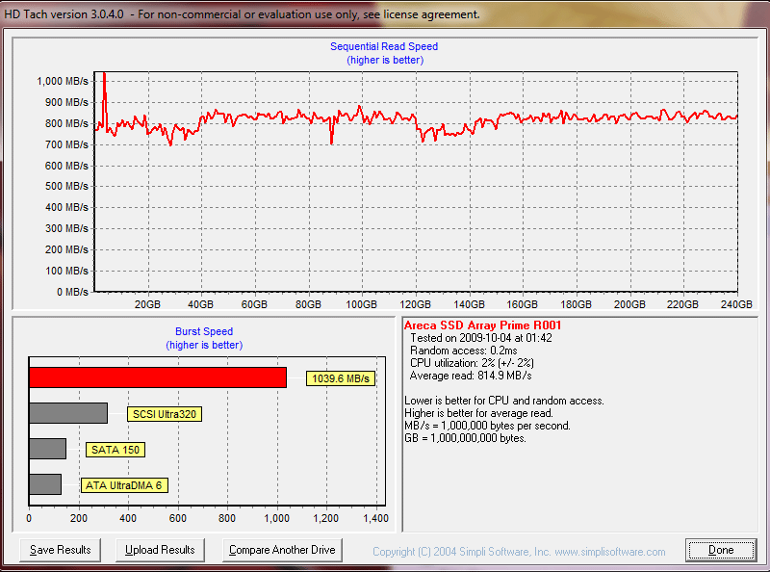The width and height of the screenshot is (770, 572).
Task: Click the 500 MB/s y-axis label
Action: (x=66, y=186)
